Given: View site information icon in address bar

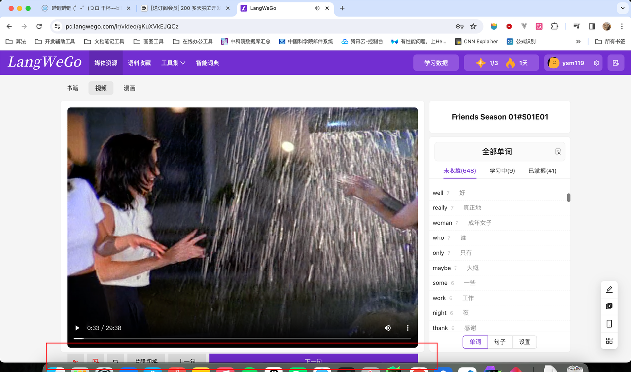Looking at the screenshot, I should (57, 26).
